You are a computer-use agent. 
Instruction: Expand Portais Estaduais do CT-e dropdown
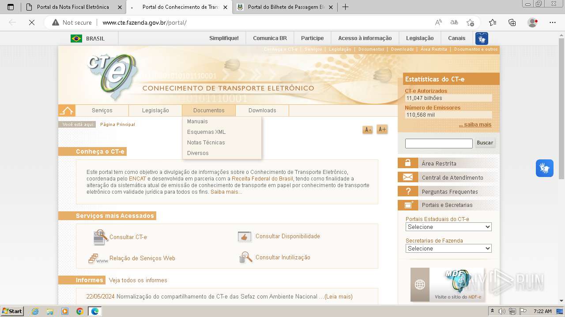[448, 227]
